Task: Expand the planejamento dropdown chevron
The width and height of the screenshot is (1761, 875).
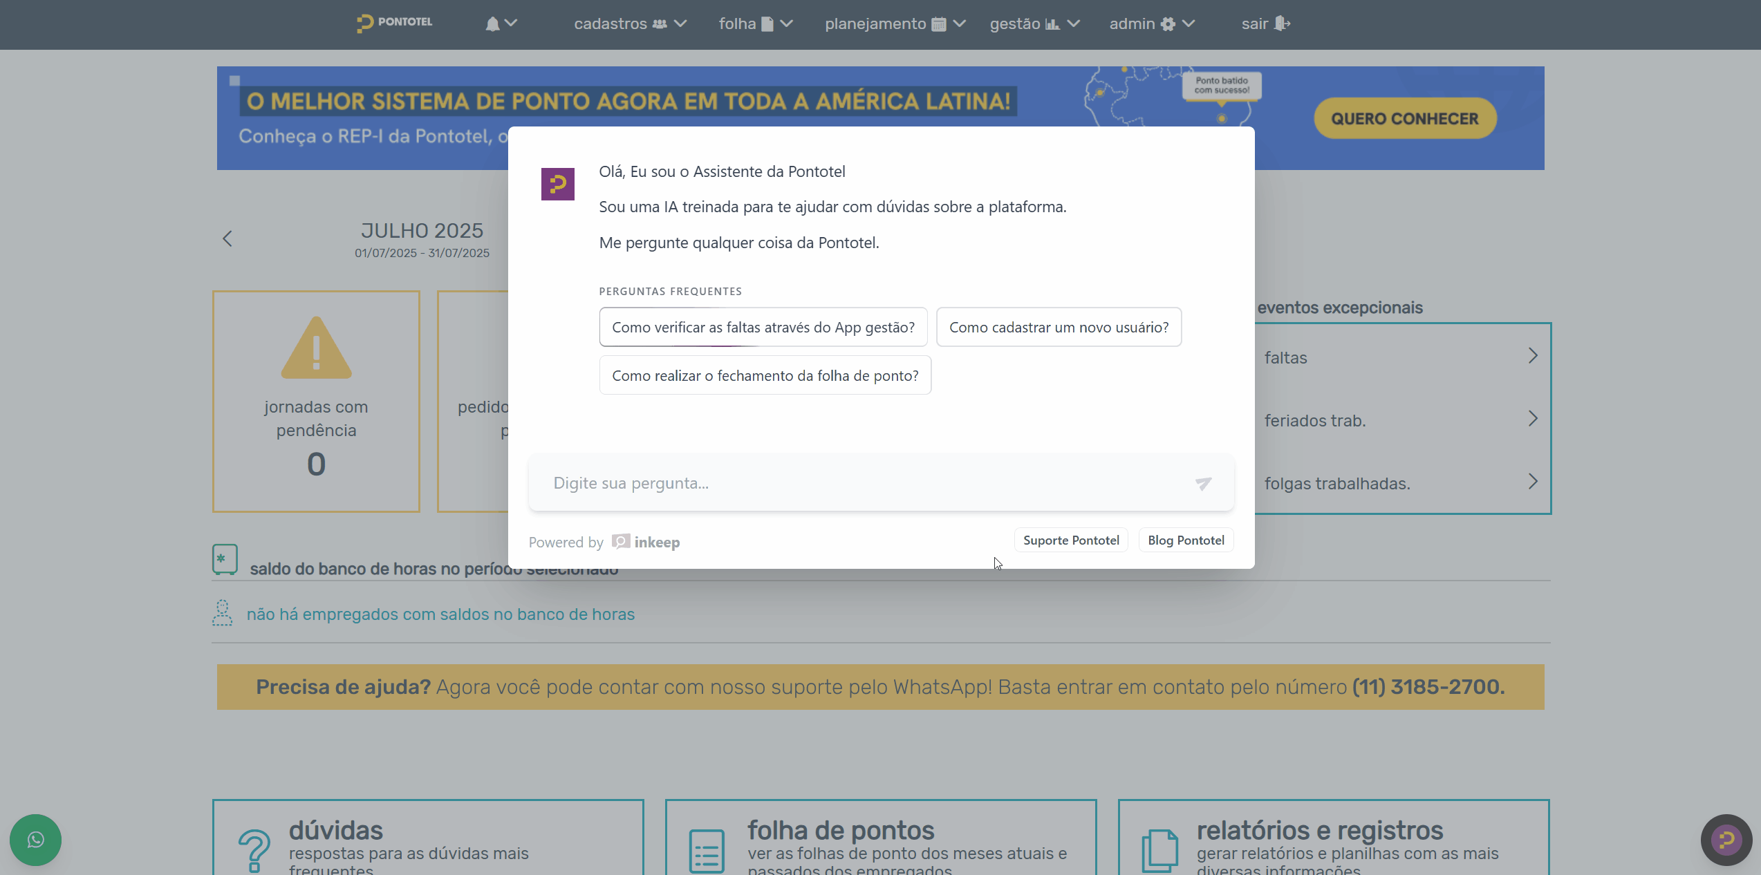Action: (x=959, y=23)
